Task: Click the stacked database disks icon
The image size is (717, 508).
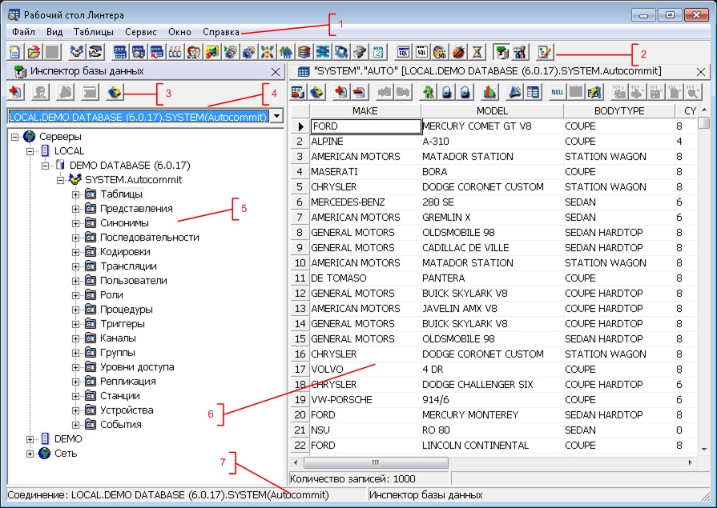Action: (x=304, y=52)
